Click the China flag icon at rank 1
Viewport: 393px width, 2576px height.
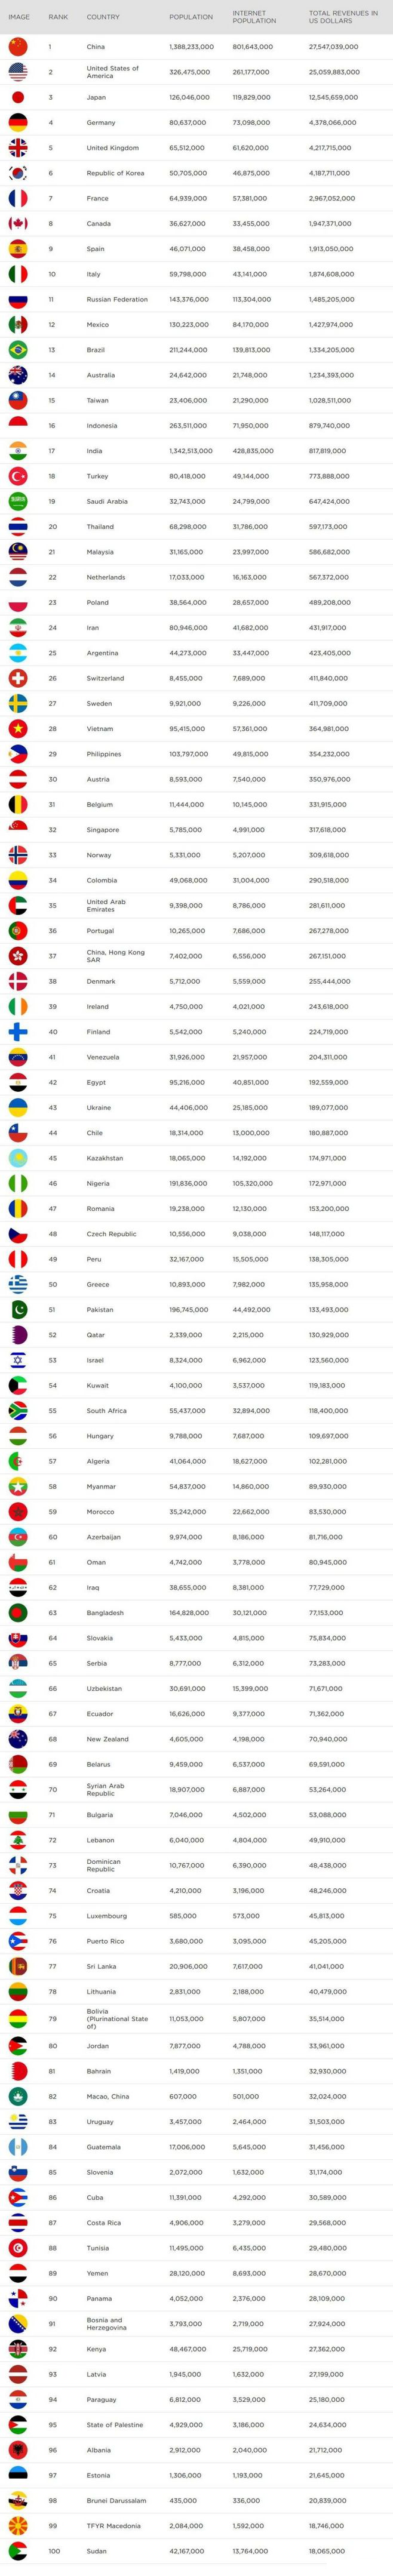click(18, 46)
